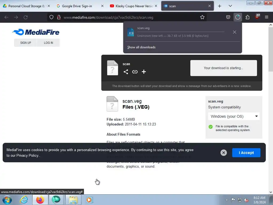The height and width of the screenshot is (205, 273).
Task: Accept cookies with I Accept
Action: (246, 153)
